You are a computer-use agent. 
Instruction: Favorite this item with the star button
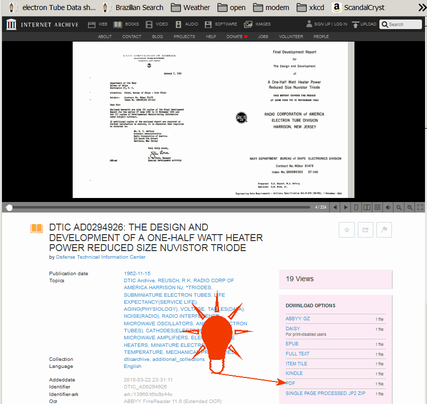pyautogui.click(x=347, y=230)
